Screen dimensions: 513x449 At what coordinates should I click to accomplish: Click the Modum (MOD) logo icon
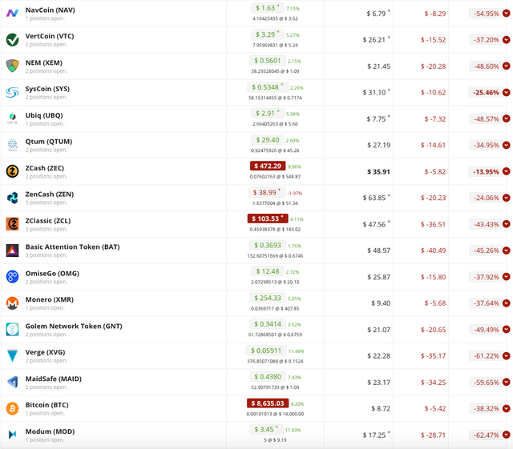click(13, 435)
